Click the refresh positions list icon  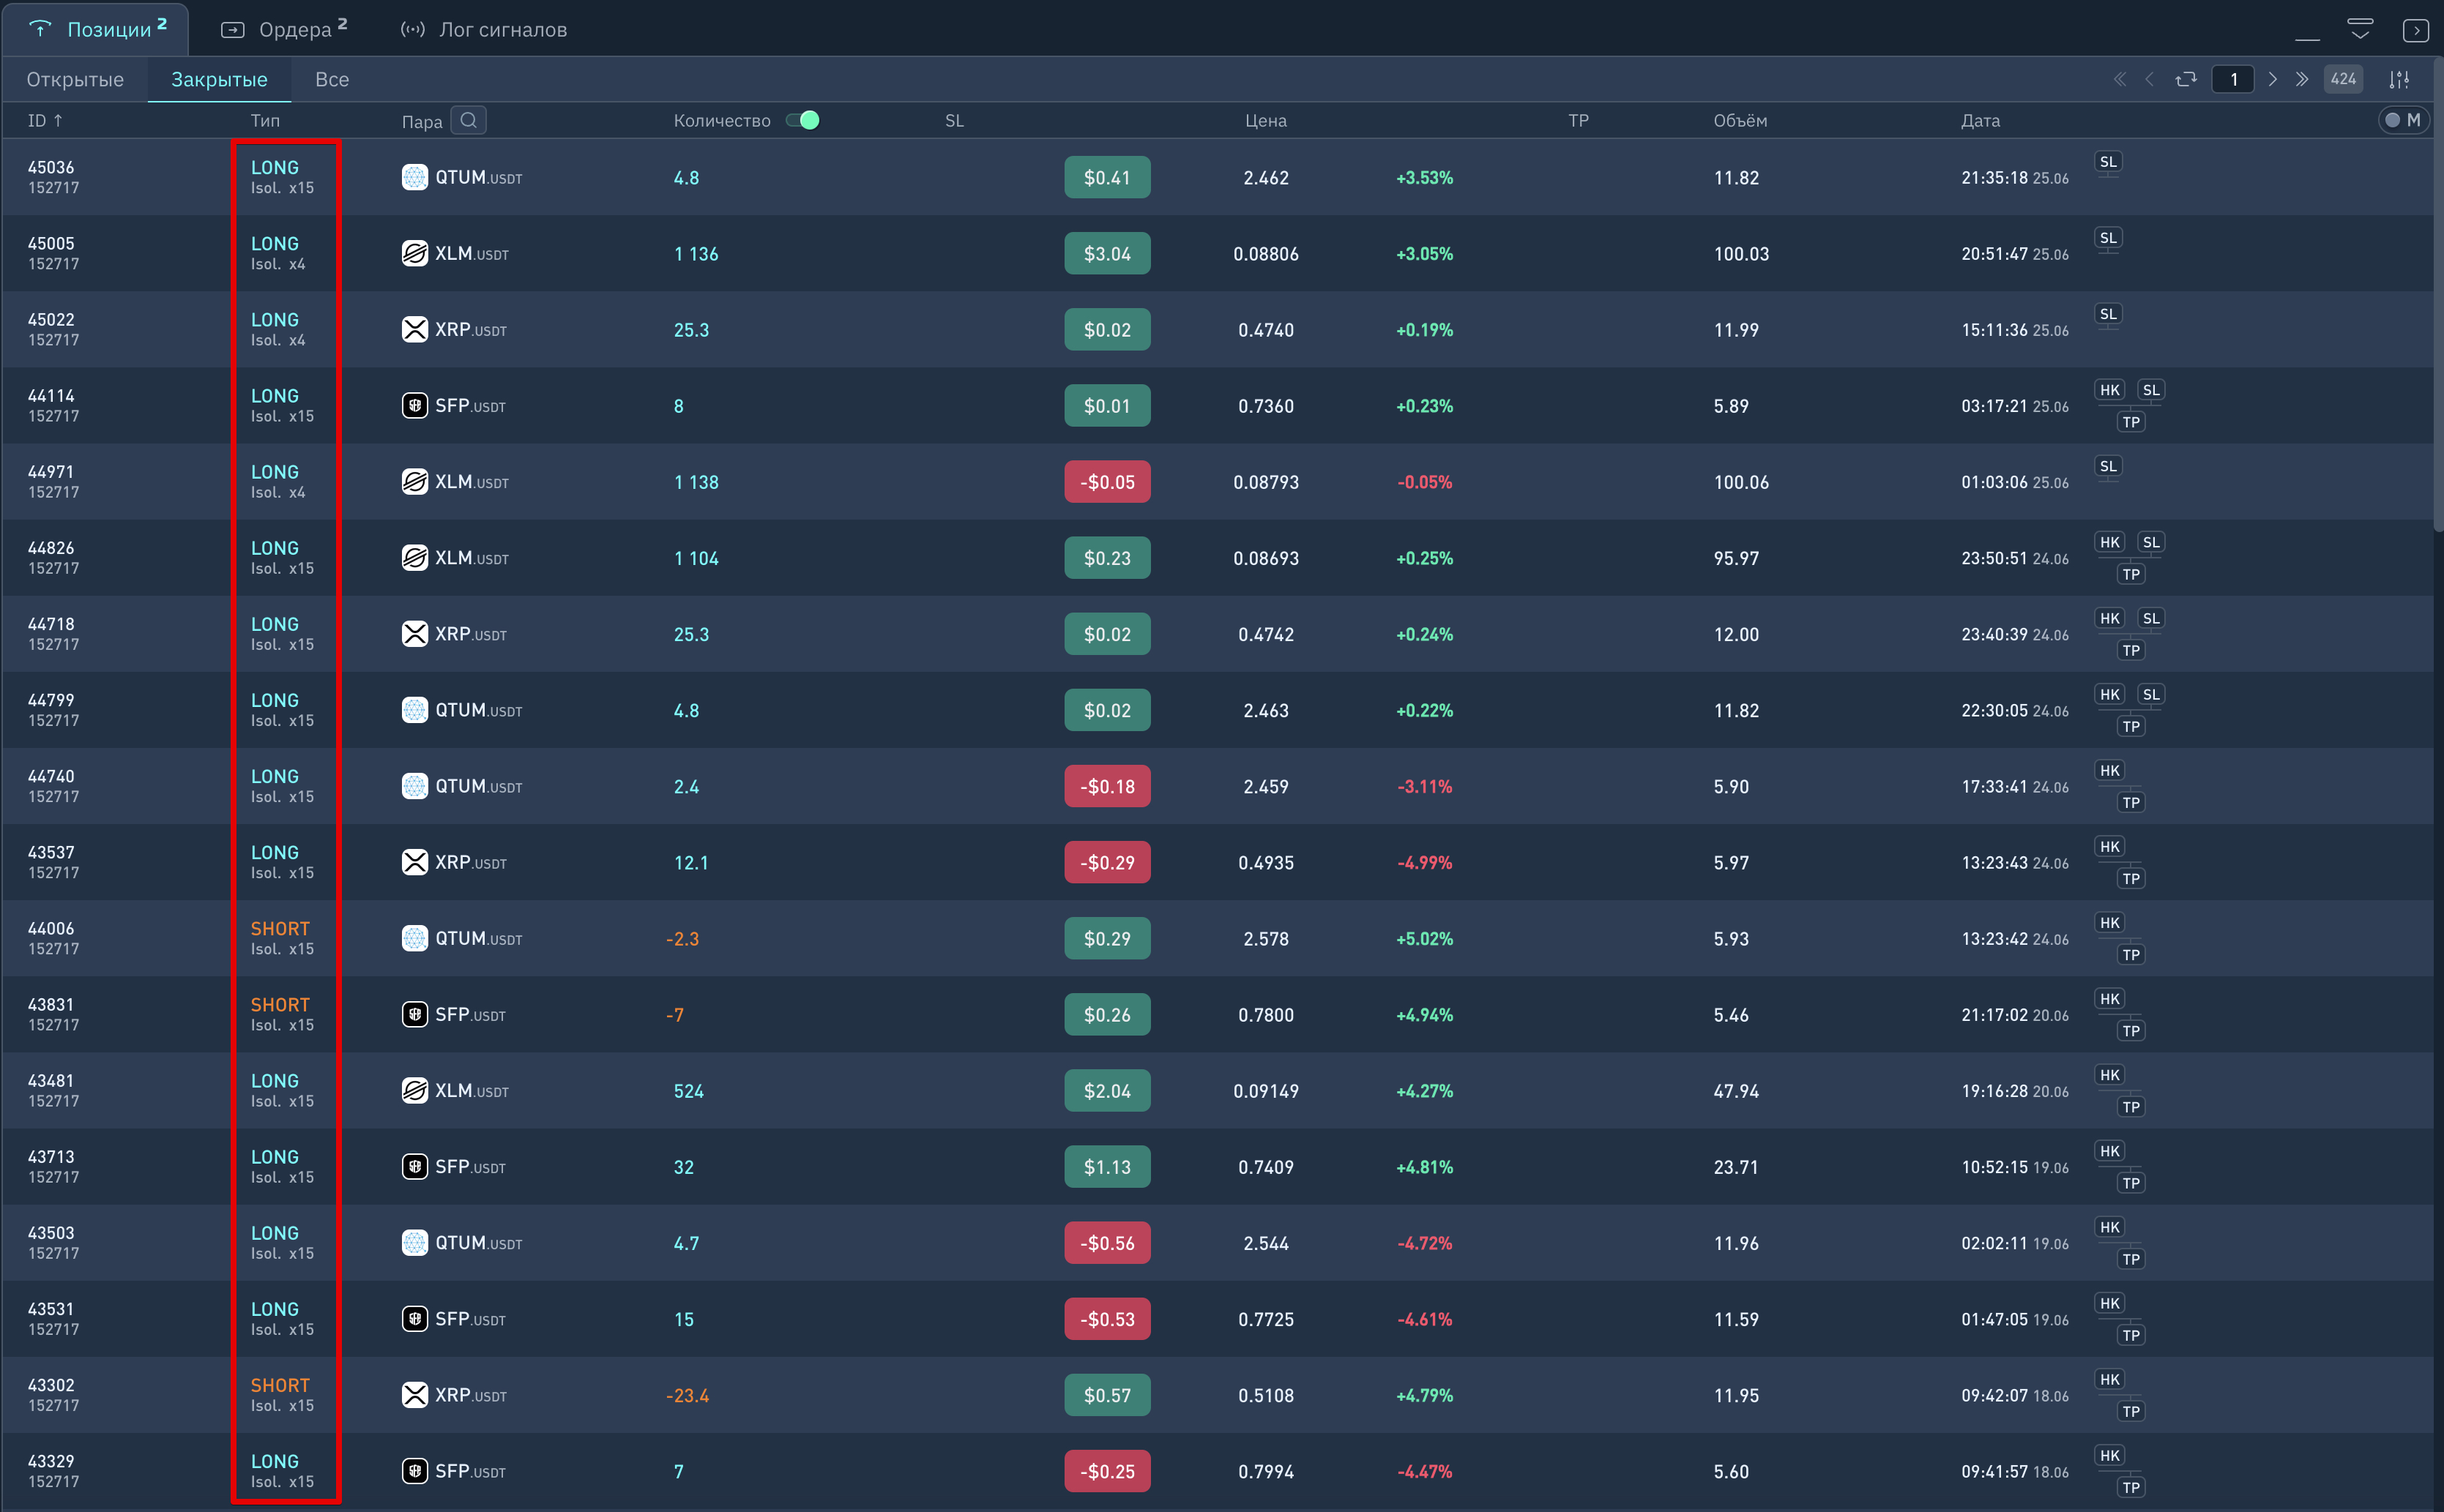click(2186, 79)
